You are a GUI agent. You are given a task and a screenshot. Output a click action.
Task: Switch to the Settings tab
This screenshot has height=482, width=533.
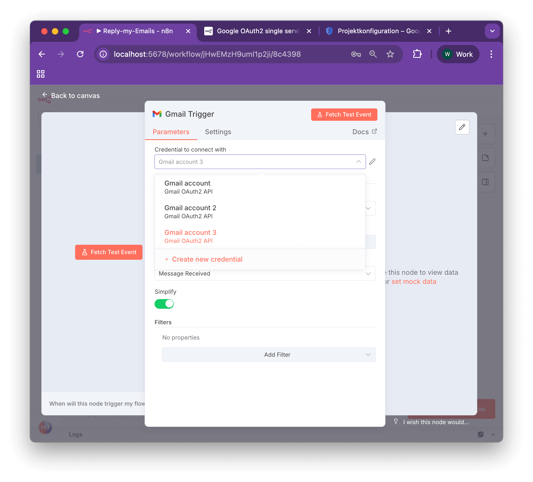[218, 132]
